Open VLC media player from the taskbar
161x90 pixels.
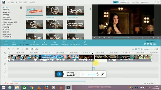click(39, 88)
